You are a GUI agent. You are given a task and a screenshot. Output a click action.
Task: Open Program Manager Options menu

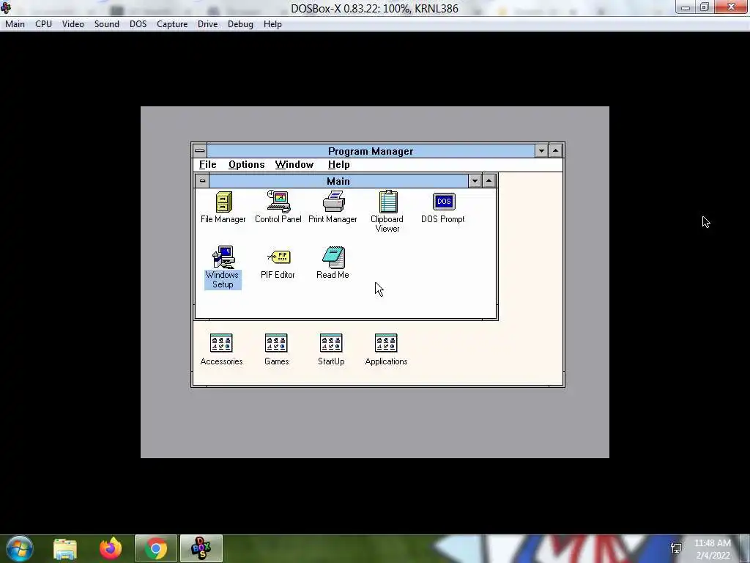[x=246, y=165]
